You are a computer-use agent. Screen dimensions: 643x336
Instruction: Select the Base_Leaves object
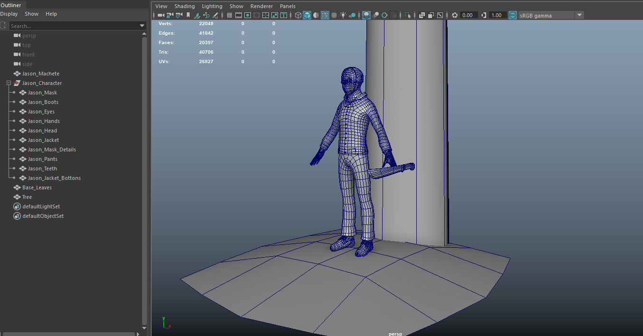coord(37,187)
